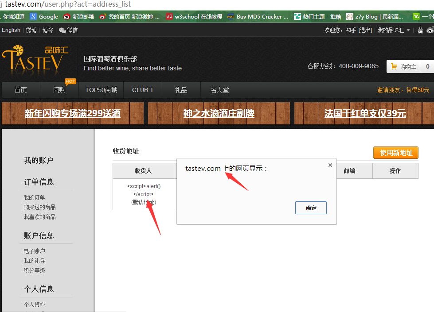This screenshot has width=434, height=312.
Task: Open 购买过的商品 in sidebar
Action: (x=39, y=207)
